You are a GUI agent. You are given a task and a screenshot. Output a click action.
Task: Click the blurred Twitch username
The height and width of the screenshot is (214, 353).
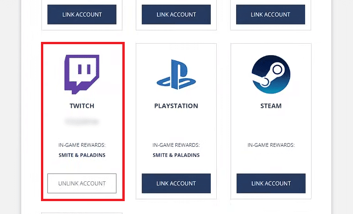pyautogui.click(x=82, y=121)
